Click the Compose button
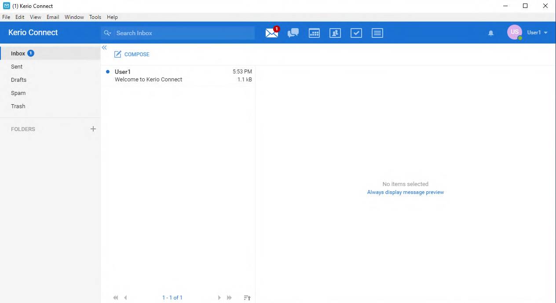 tap(132, 55)
